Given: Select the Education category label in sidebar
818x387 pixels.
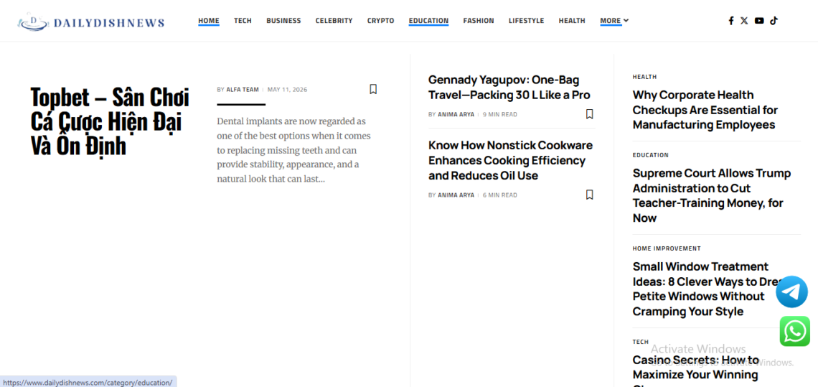Looking at the screenshot, I should point(650,155).
